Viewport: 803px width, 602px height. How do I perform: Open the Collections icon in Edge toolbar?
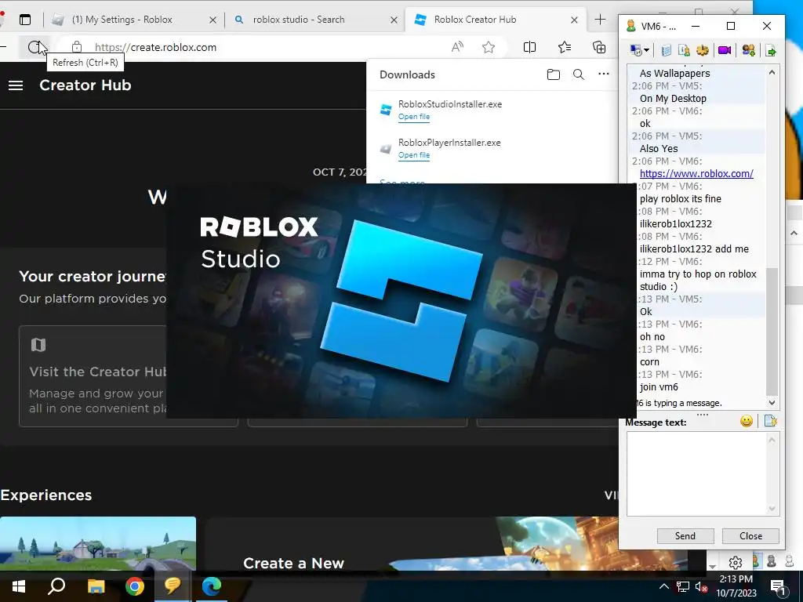[x=599, y=47]
